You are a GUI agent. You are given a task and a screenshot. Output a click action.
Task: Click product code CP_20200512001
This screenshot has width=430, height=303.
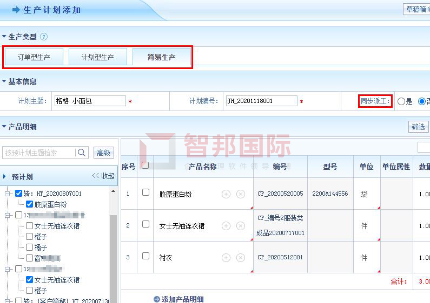280,257
